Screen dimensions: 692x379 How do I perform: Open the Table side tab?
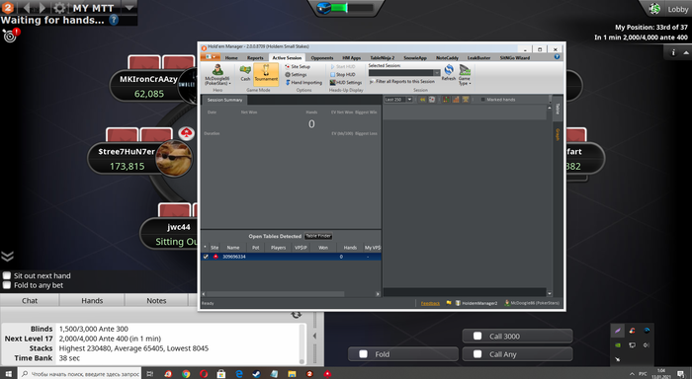point(558,109)
